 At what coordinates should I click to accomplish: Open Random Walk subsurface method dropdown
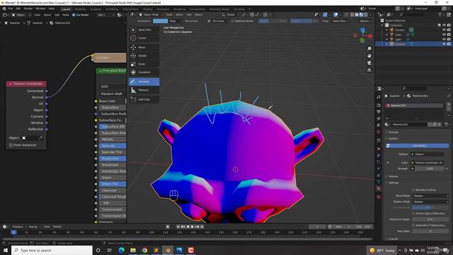[x=113, y=93]
